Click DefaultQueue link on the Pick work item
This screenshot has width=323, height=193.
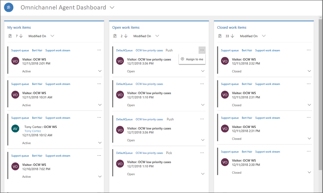pyautogui.click(x=124, y=153)
